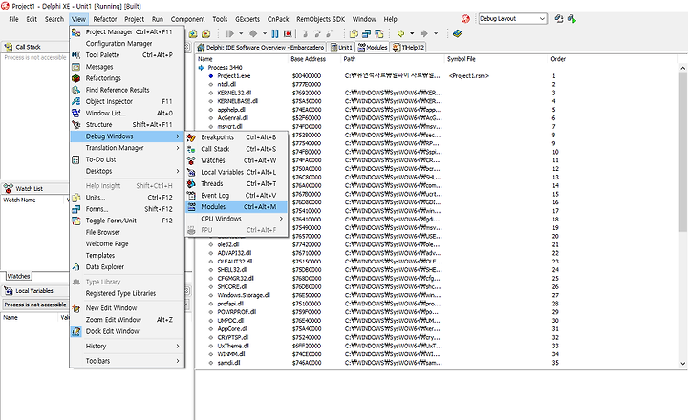The height and width of the screenshot is (420, 688).
Task: Open the GExperts menu
Action: [247, 19]
